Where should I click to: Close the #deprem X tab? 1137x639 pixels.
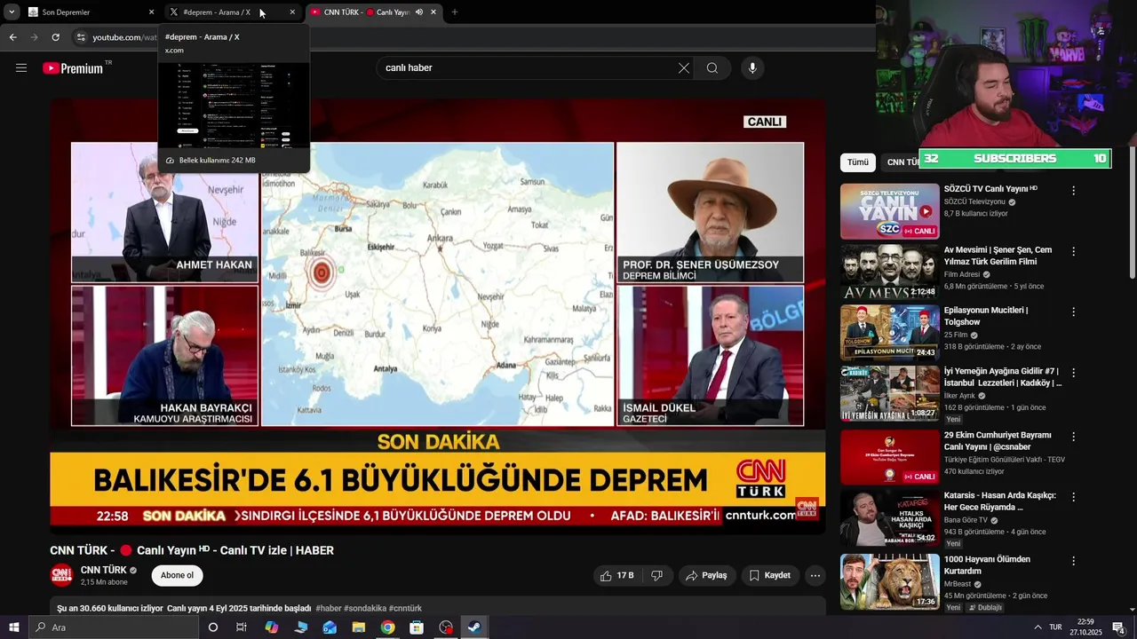(x=292, y=12)
